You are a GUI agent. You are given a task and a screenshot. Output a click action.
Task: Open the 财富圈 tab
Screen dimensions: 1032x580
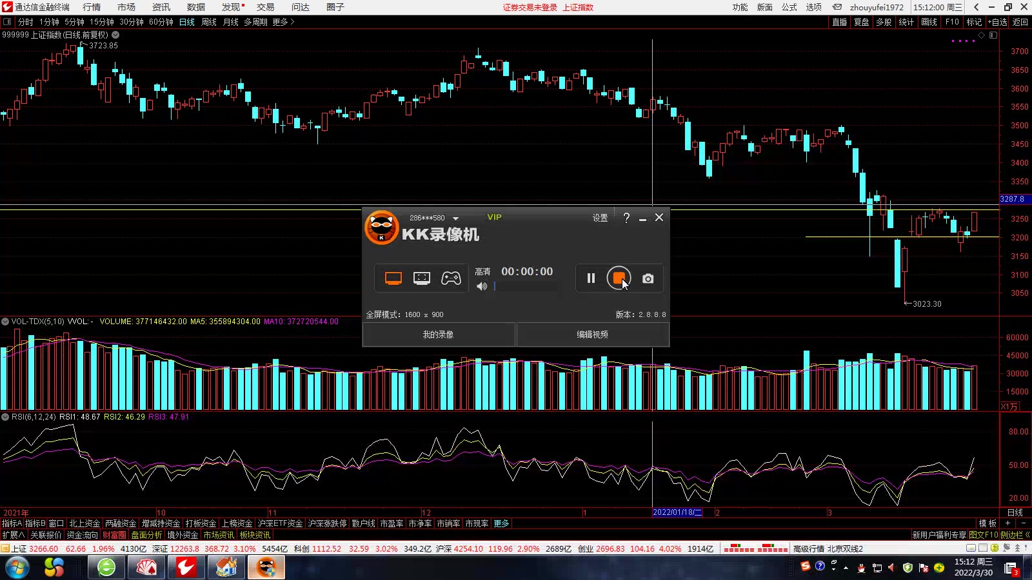click(x=114, y=535)
